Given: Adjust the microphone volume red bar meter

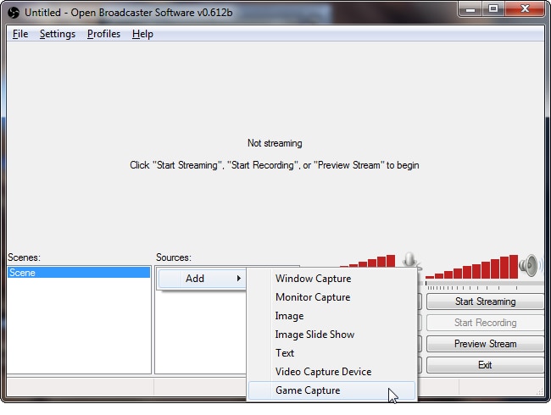Looking at the screenshot, I should (x=367, y=261).
